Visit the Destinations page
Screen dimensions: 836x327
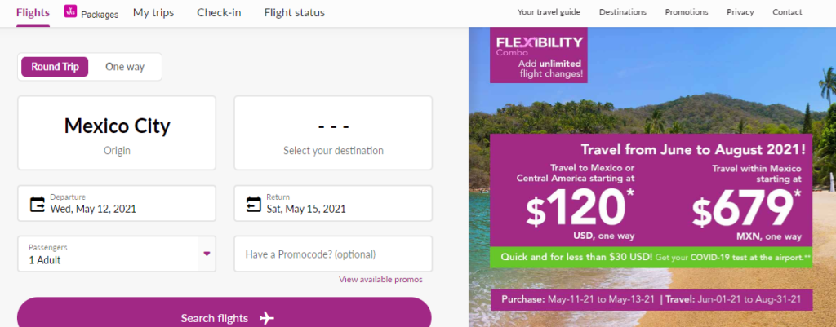tap(622, 13)
